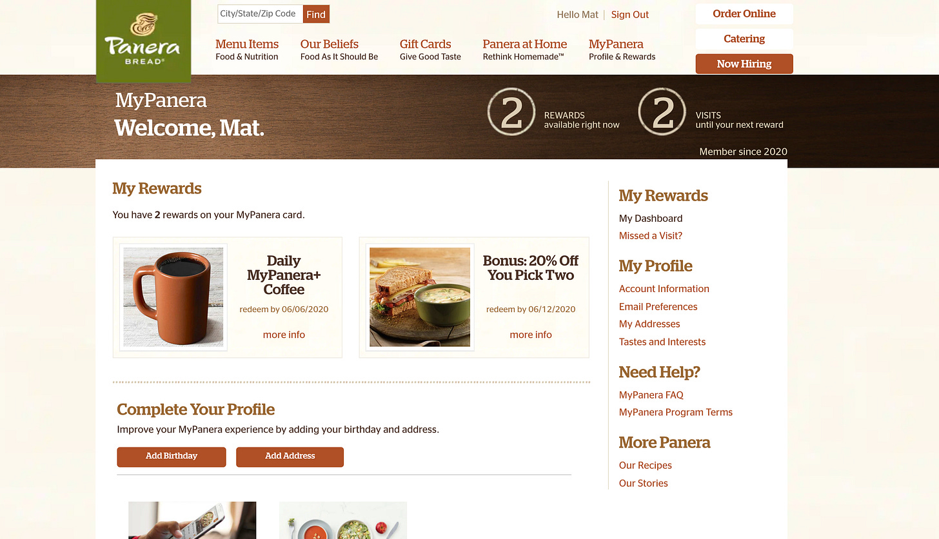Open the Email Preferences link
The height and width of the screenshot is (539, 939).
658,307
